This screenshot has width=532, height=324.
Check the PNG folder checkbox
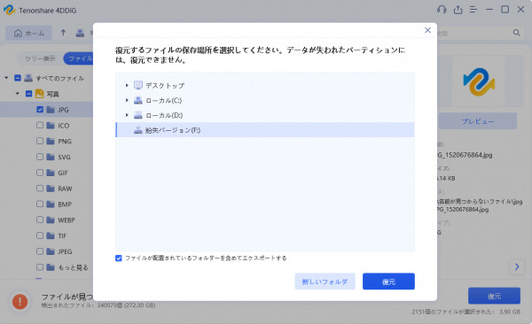(40, 141)
